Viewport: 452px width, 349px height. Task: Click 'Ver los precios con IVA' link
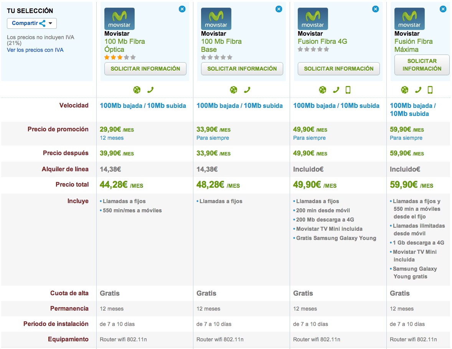tap(35, 50)
